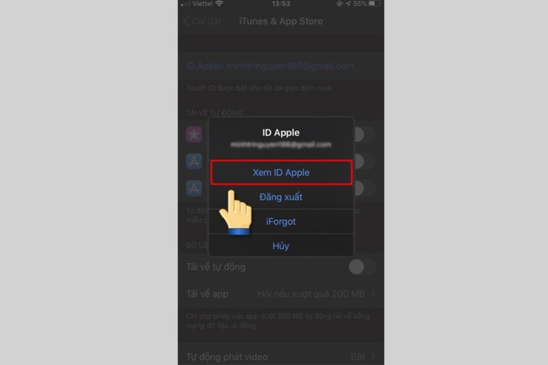Select the iForgot option
The height and width of the screenshot is (365, 548).
(281, 221)
